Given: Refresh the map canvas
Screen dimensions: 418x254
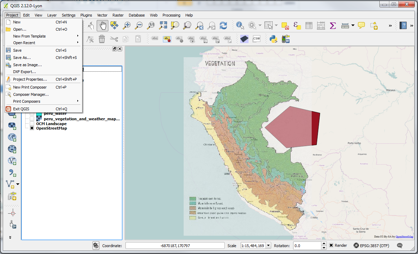Looking at the screenshot, I should coord(223,26).
